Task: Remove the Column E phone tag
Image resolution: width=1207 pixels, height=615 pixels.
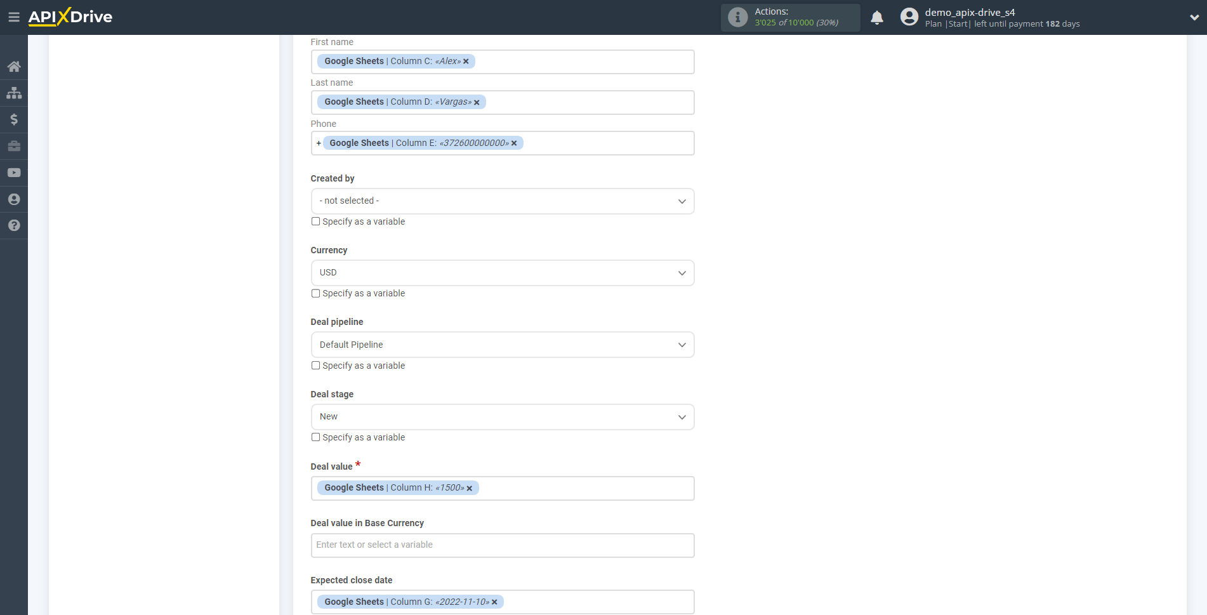Action: coord(514,143)
